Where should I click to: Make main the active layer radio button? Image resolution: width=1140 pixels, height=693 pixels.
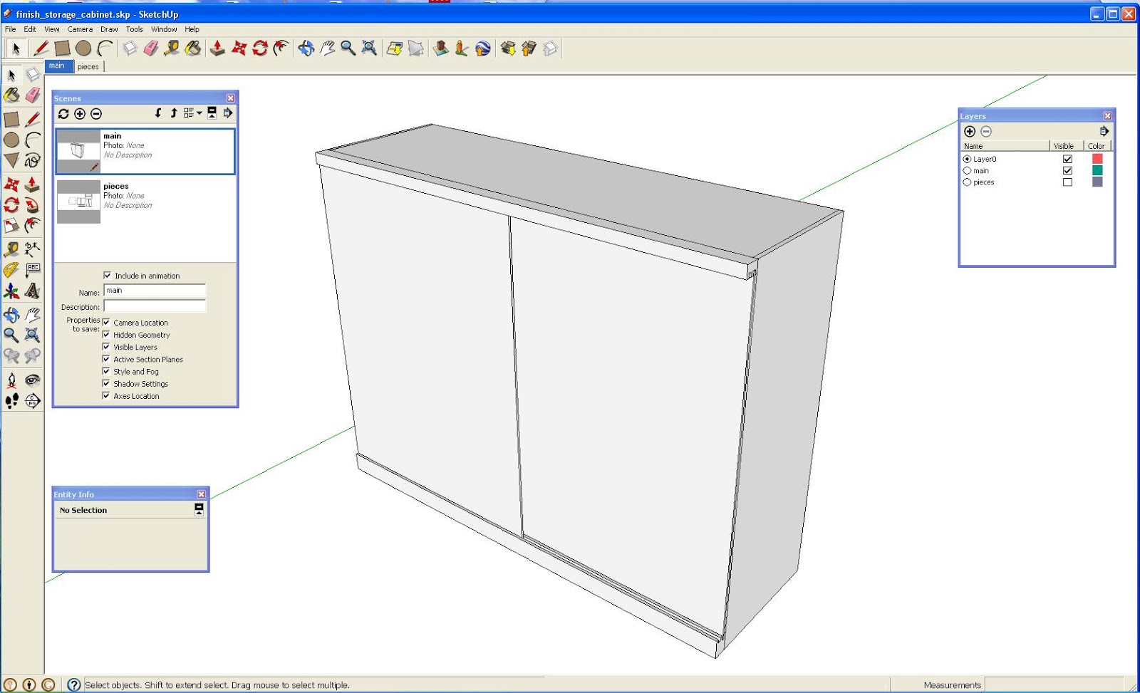968,170
